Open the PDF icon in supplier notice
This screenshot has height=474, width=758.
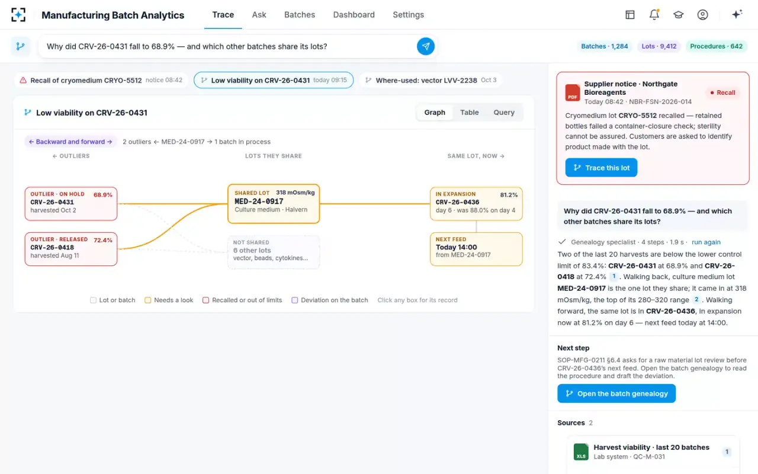pos(573,92)
